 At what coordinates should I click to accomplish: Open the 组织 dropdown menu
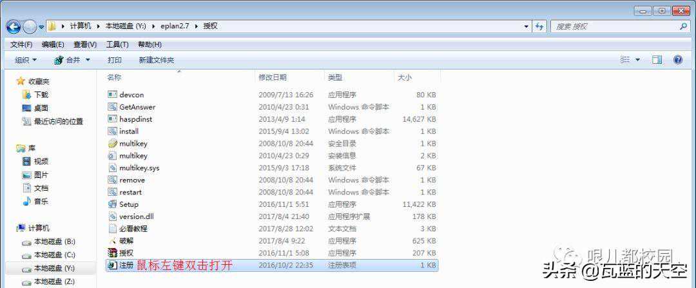26,60
